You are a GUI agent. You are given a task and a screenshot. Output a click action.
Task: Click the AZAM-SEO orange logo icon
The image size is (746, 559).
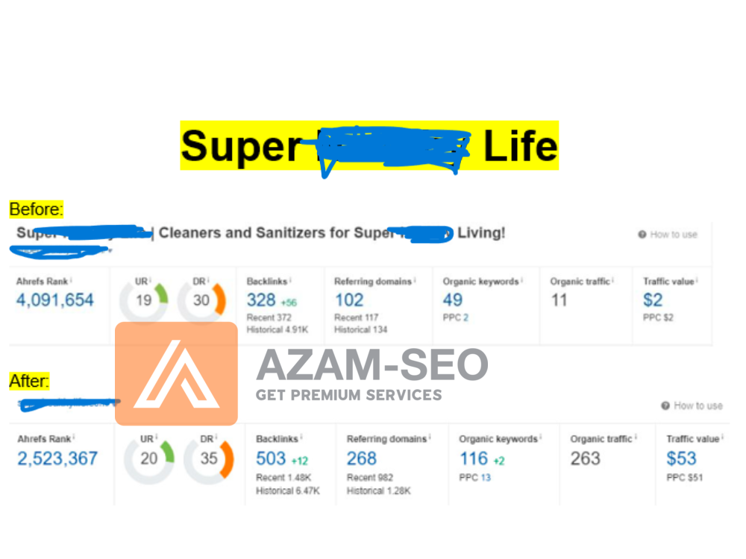[x=176, y=374]
